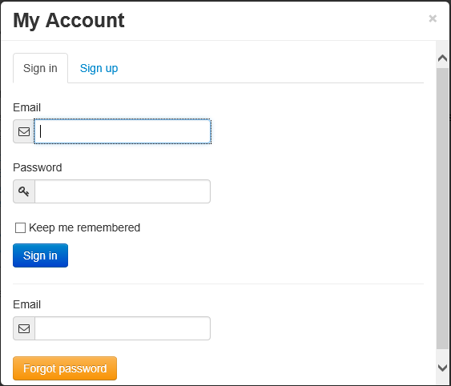Screen dimensions: 451x386
Task: Focus the sign-in Email input field
Action: coord(123,131)
